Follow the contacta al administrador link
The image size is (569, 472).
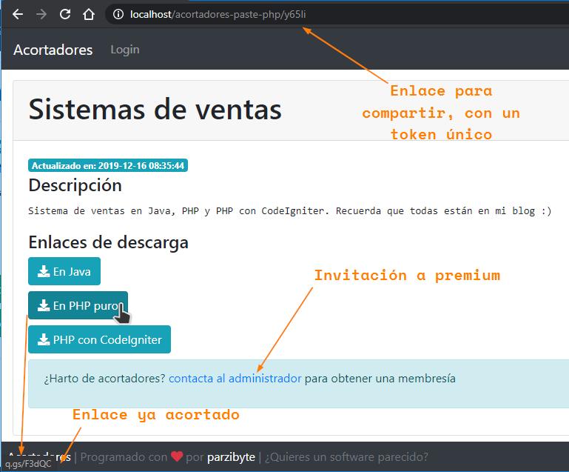(235, 379)
